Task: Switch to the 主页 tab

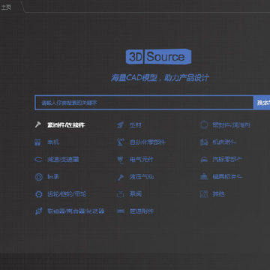Action: pyautogui.click(x=6, y=7)
